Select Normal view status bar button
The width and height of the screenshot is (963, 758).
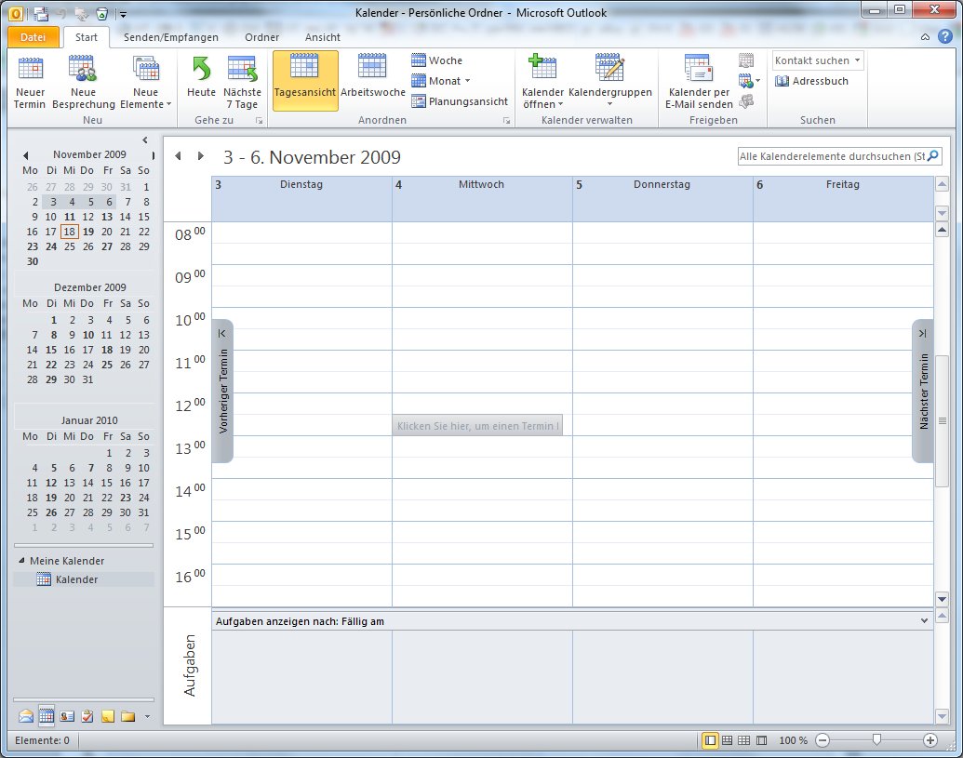[710, 740]
